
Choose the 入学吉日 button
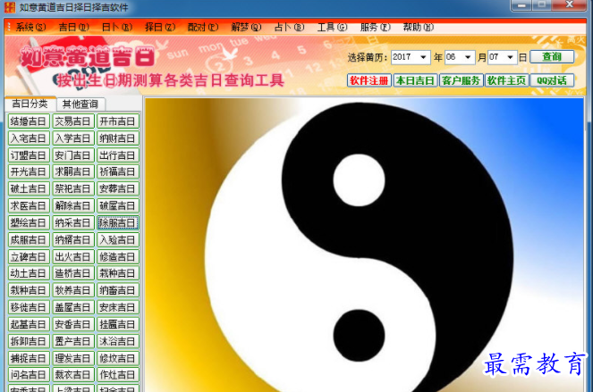(73, 138)
